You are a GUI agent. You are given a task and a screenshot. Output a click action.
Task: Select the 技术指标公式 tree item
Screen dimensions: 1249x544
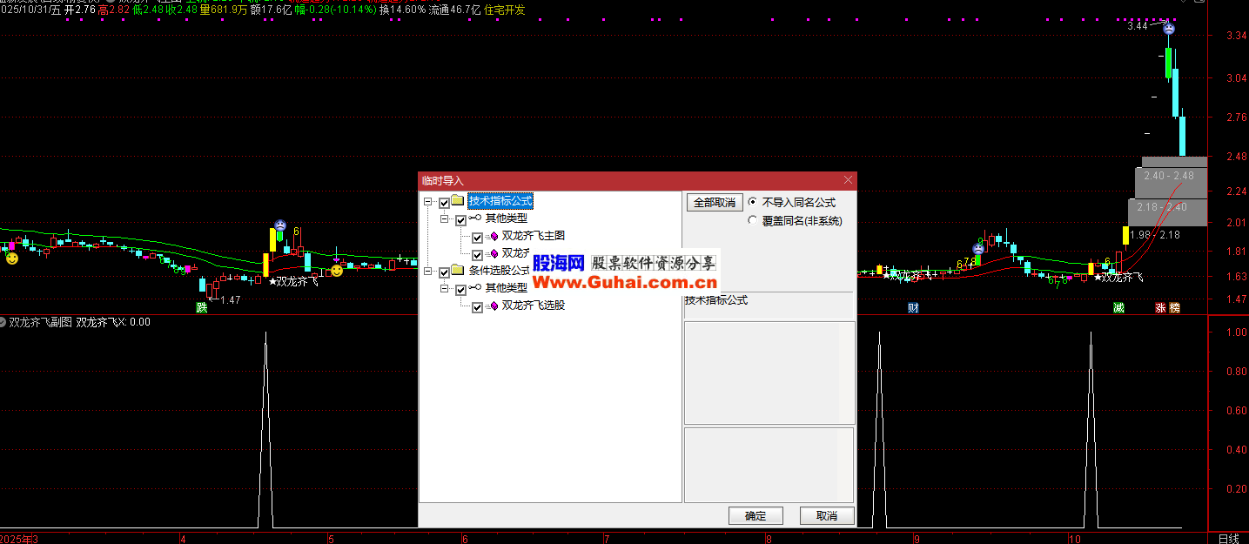(499, 201)
